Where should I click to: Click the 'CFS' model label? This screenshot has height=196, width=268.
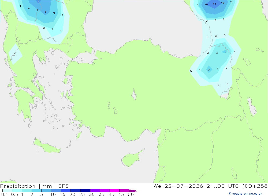click(x=64, y=186)
